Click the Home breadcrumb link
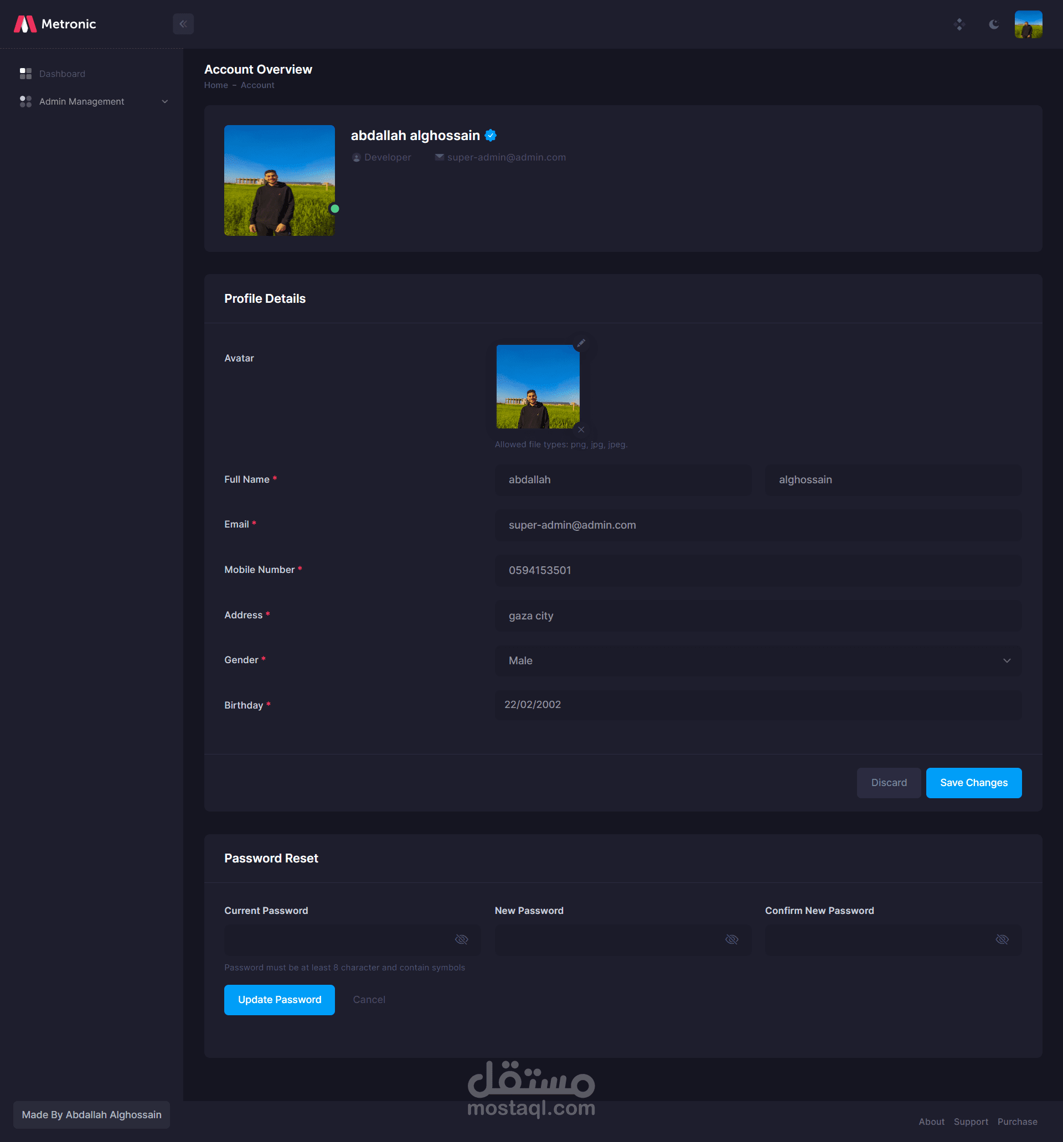Screen dimensions: 1063x1142 tap(216, 85)
